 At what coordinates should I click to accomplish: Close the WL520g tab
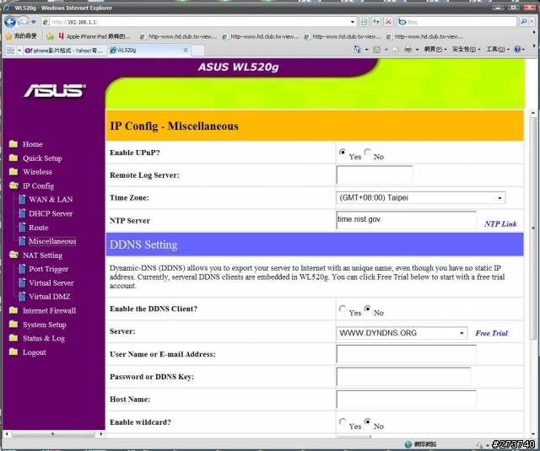(186, 51)
